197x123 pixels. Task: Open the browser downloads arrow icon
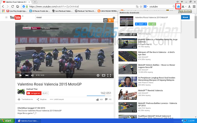tap(189, 6)
